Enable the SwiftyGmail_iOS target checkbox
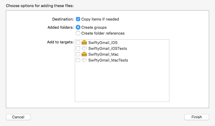Screen dimensions: 215x126 [x=78, y=42]
